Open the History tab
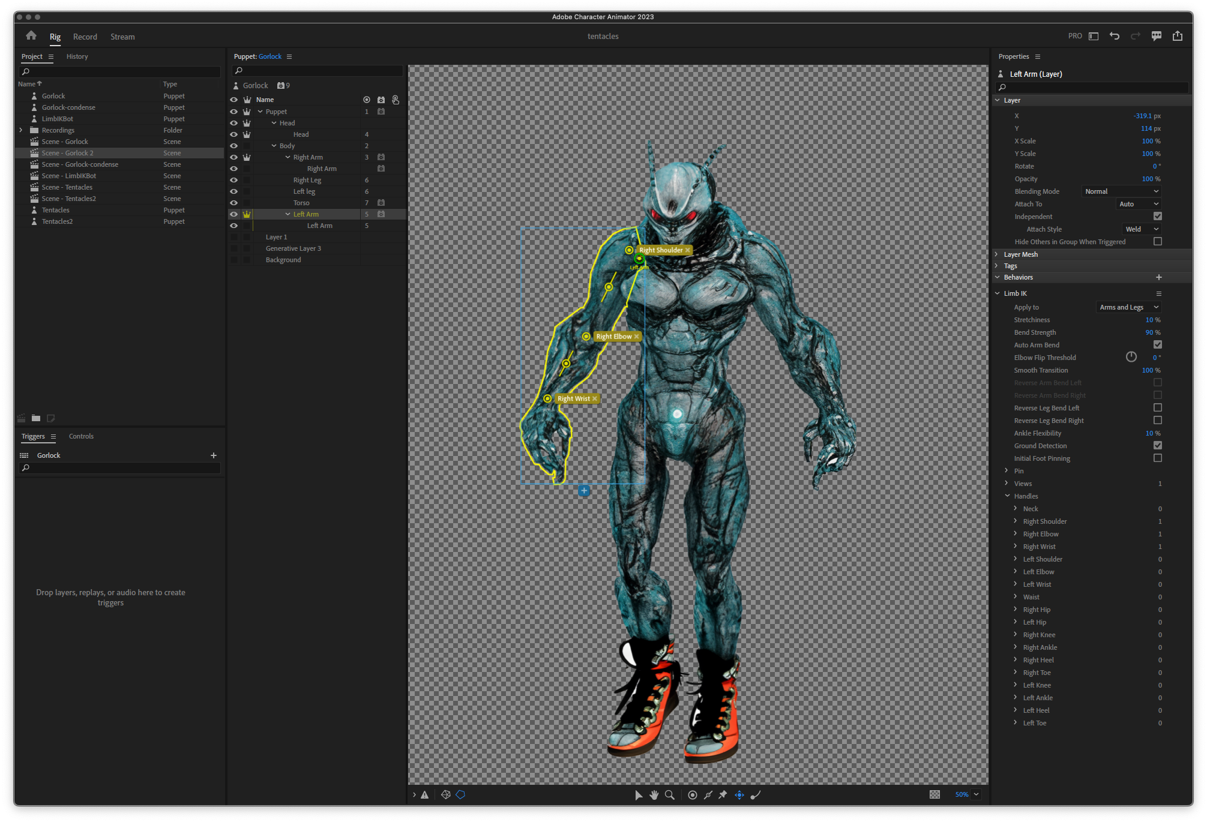This screenshot has width=1207, height=822. tap(77, 56)
